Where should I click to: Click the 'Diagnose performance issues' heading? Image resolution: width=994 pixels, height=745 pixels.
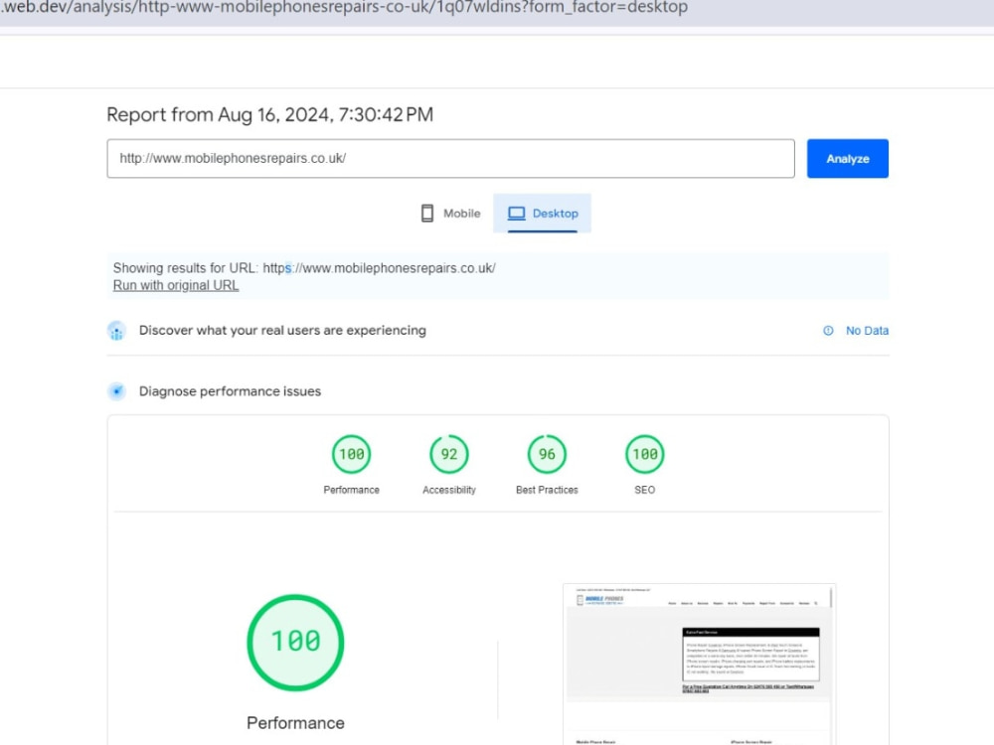click(x=231, y=390)
